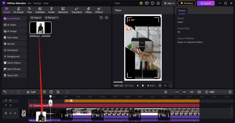Switch to the Details tab
The image size is (235, 123).
[182, 11]
